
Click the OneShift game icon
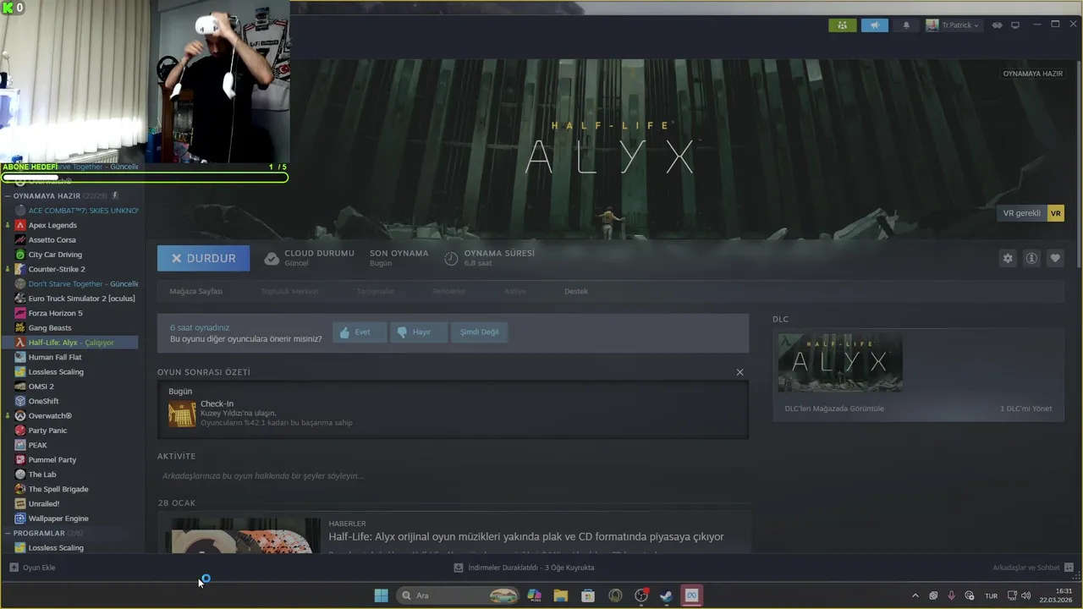tap(20, 401)
